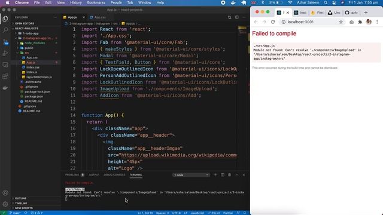The width and height of the screenshot is (383, 215).
Task: Open Run and Debug view
Action: click(x=5, y=53)
